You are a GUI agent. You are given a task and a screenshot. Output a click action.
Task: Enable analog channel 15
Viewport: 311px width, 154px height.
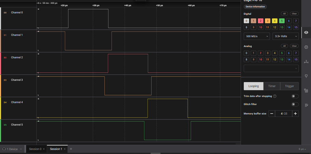tap(296, 60)
